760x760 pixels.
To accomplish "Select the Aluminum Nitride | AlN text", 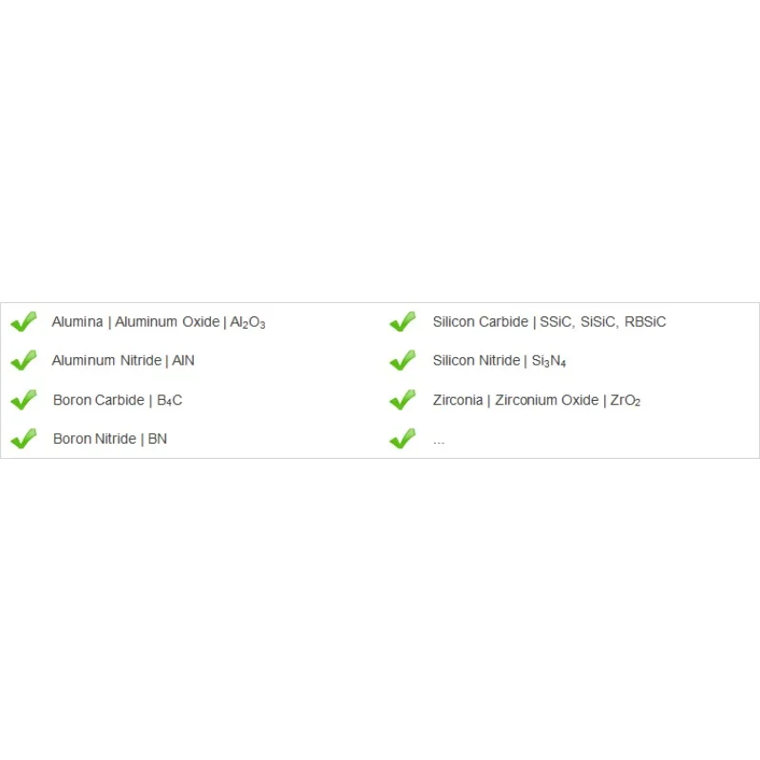I will [x=123, y=361].
